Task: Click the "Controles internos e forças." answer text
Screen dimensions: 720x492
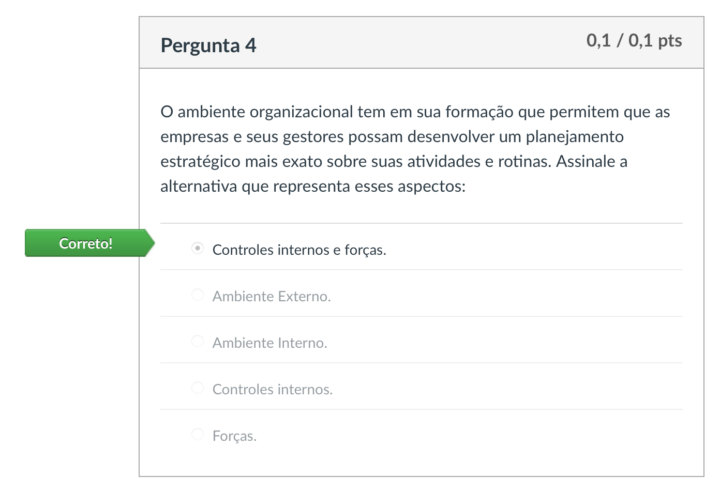Action: click(x=299, y=250)
